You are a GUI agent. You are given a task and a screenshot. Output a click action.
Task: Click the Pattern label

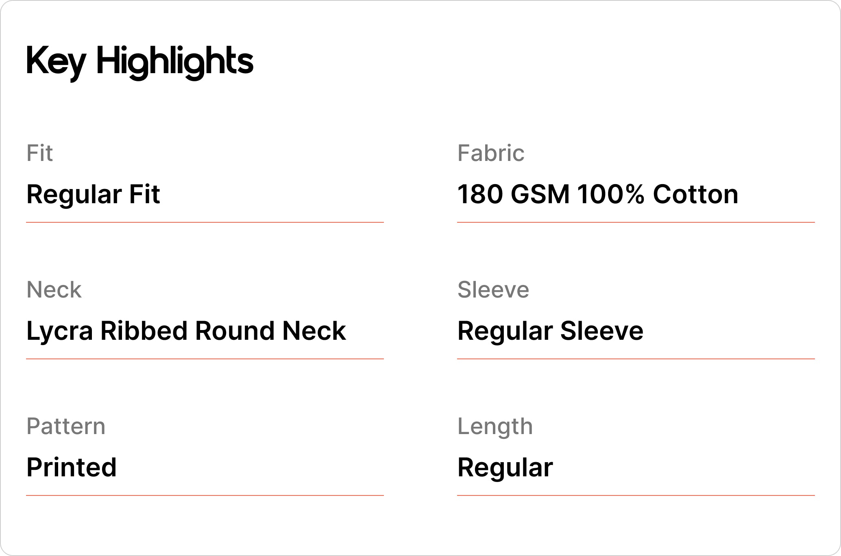pos(65,426)
